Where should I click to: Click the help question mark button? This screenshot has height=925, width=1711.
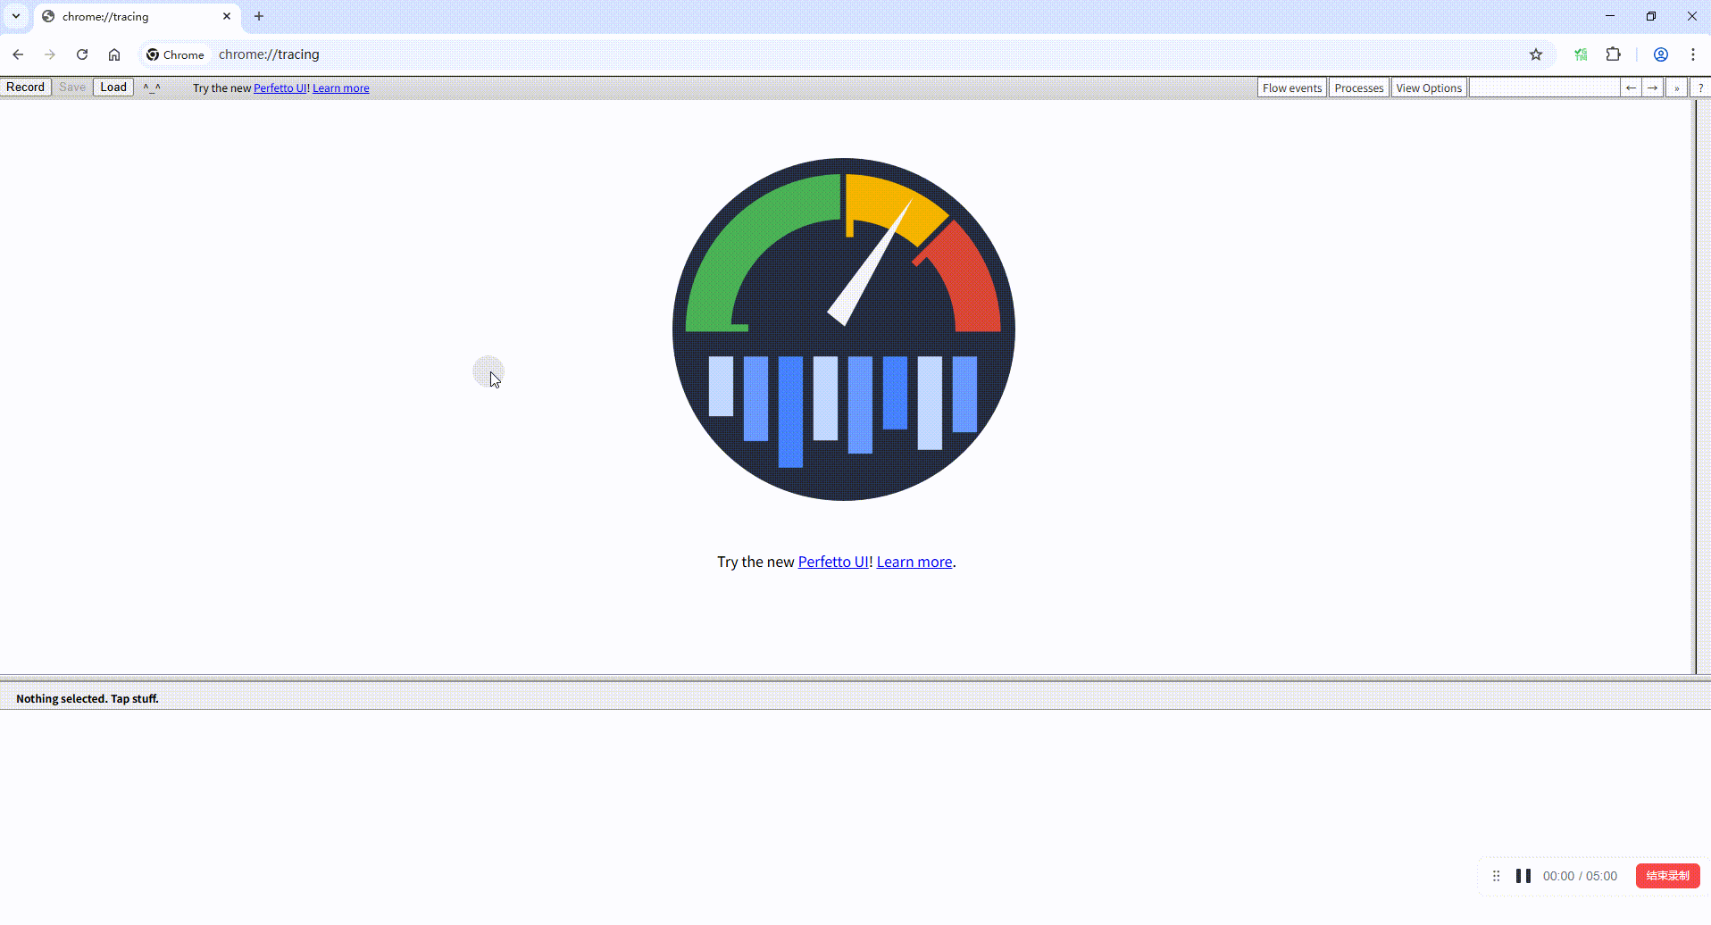pos(1701,87)
